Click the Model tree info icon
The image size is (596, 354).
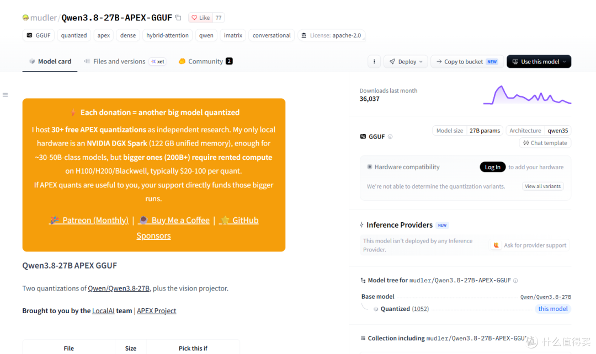click(x=515, y=281)
